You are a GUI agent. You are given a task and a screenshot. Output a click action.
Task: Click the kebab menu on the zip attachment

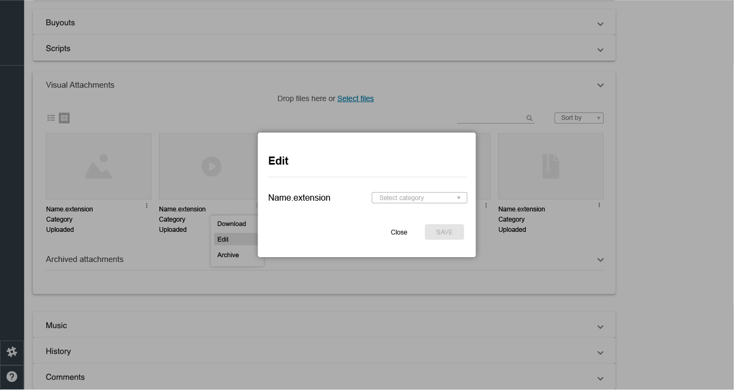pyautogui.click(x=598, y=205)
